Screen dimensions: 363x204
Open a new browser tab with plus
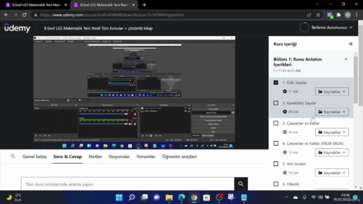point(144,5)
